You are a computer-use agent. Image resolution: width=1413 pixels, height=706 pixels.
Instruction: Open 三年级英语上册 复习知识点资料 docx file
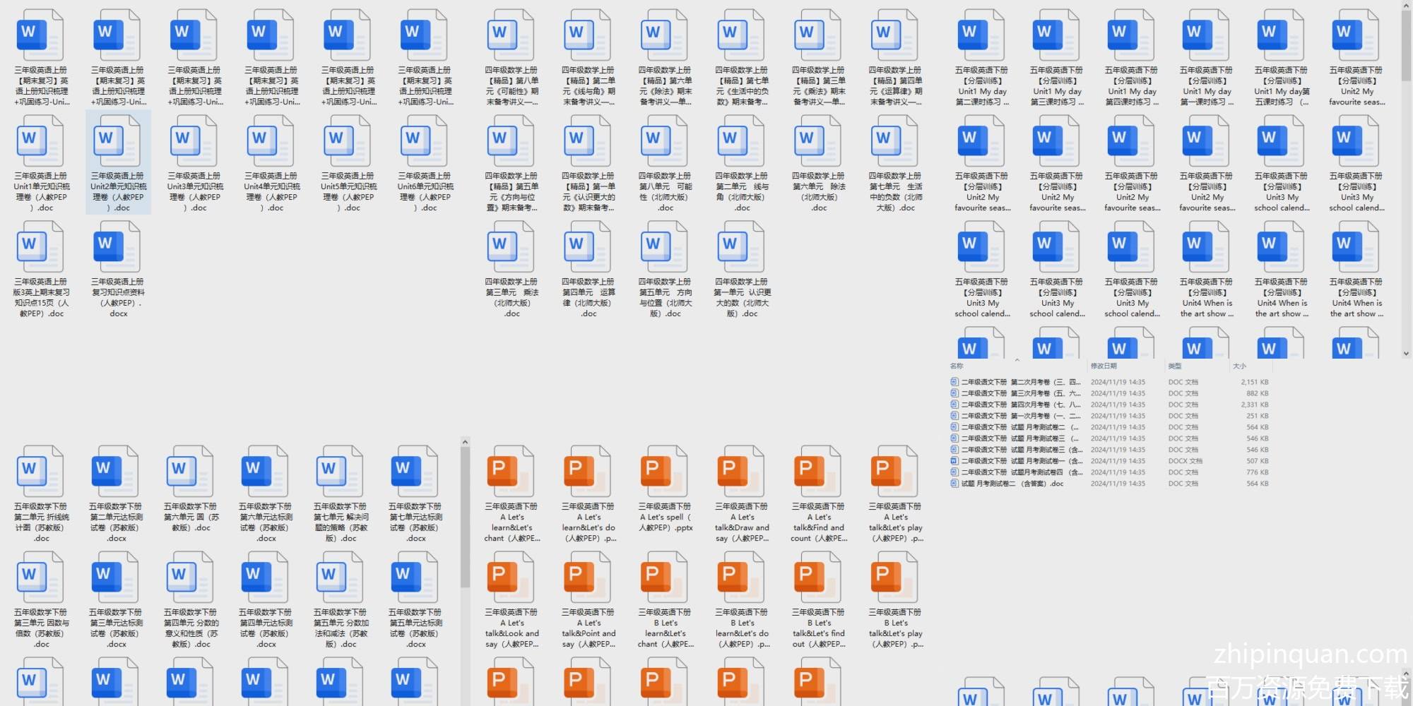tap(117, 269)
